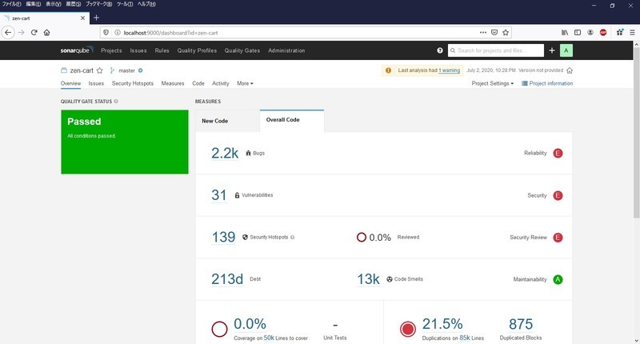Open the green user avatar A
The width and height of the screenshot is (640, 344).
(x=566, y=50)
